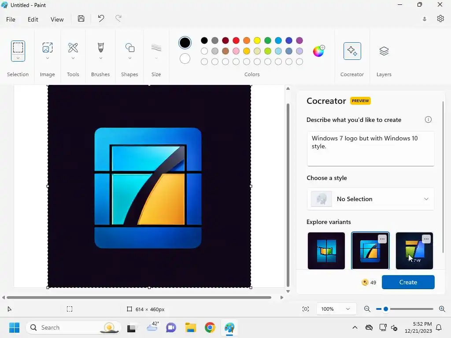The image size is (451, 338).
Task: Choose the Brushes icon
Action: 101,48
